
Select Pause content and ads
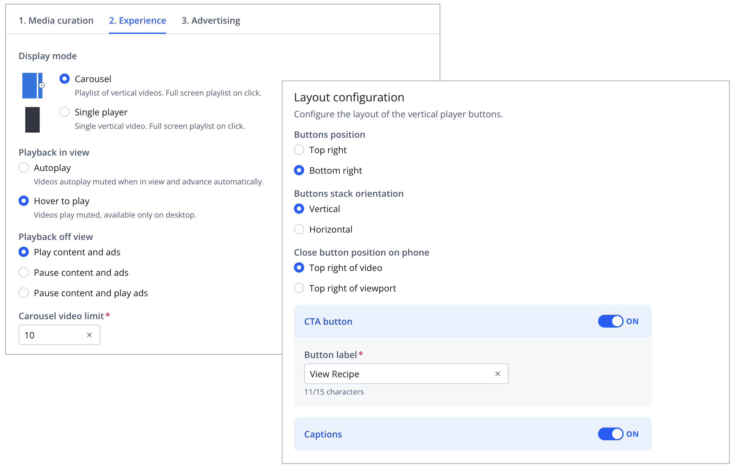pos(24,272)
